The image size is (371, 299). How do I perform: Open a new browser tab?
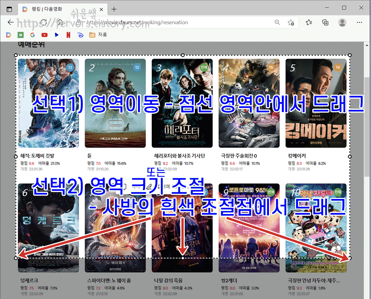tap(114, 9)
